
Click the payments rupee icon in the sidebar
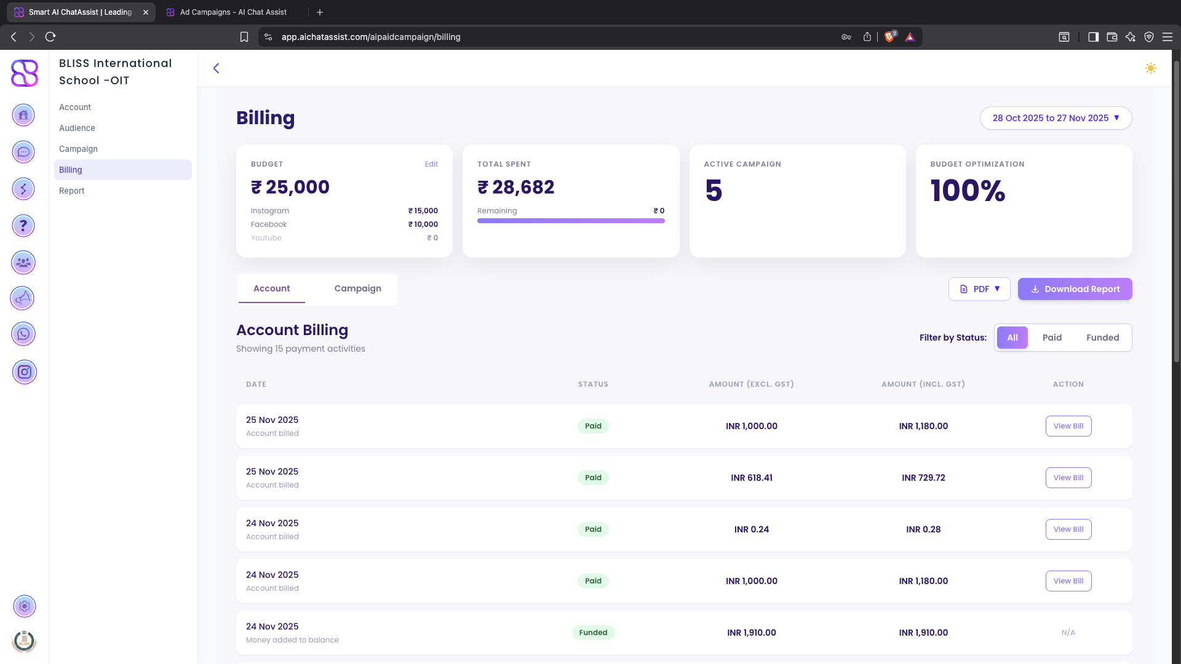(23, 189)
